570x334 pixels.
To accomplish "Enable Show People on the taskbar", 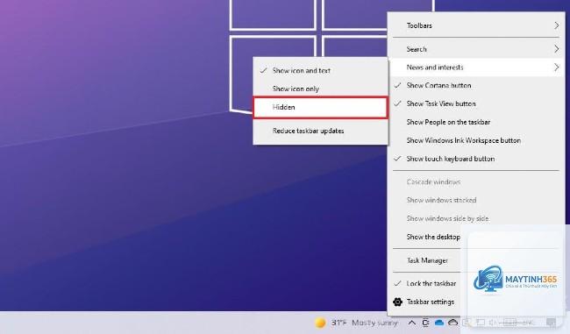I will pos(476,122).
